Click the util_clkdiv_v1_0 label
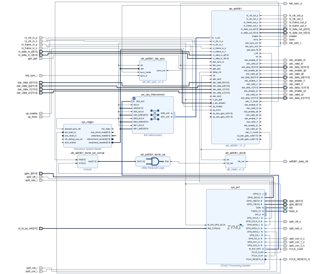 click(236, 170)
